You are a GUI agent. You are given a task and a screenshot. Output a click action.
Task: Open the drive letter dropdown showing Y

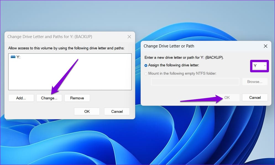coord(259,66)
